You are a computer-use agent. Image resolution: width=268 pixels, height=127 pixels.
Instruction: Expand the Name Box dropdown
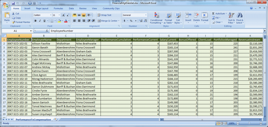[31, 31]
